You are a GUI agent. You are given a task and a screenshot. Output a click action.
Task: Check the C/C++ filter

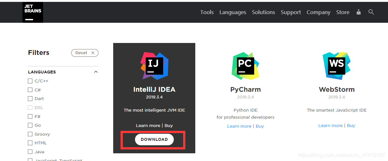30,81
